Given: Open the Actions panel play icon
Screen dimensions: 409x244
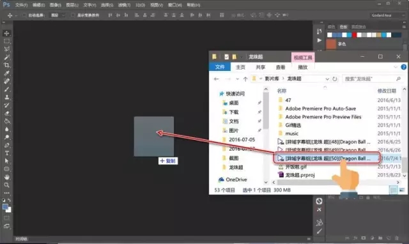Looking at the screenshot, I should coord(320,40).
